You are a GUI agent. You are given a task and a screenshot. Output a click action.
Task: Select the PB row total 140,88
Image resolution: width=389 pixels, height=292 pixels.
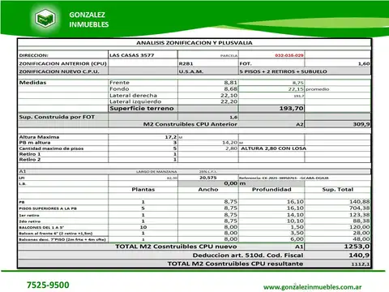click(360, 202)
